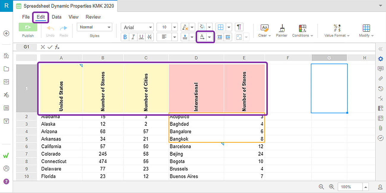
Task: Click the fill color bucket icon
Action: pos(202,27)
